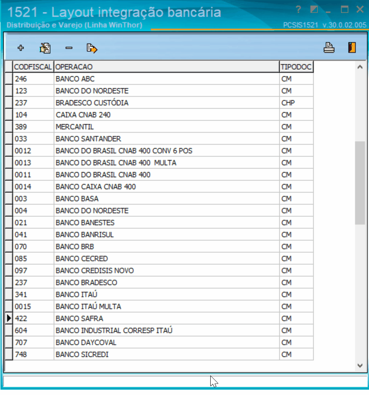This screenshot has width=369, height=395.
Task: Click the scrollbar down arrow
Action: click(x=360, y=366)
